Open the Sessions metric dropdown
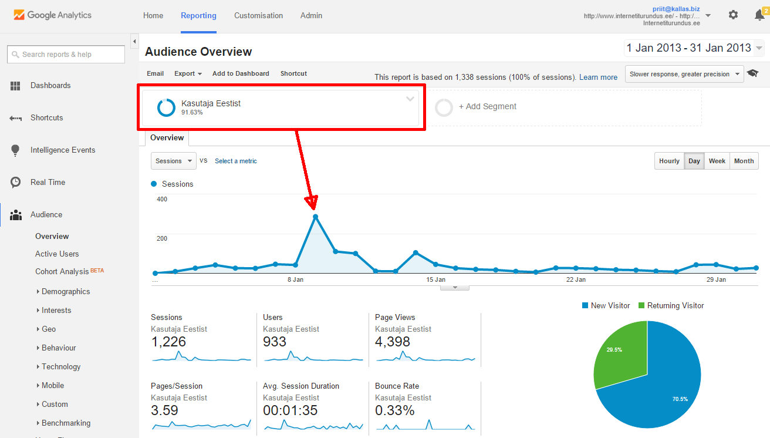The height and width of the screenshot is (438, 770). click(174, 161)
